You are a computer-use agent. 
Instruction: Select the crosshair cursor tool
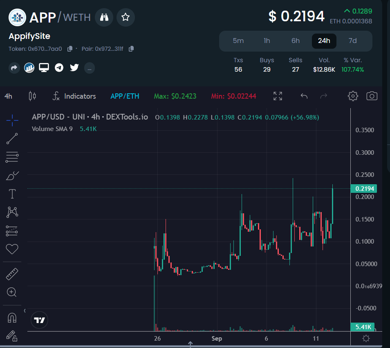pos(12,120)
